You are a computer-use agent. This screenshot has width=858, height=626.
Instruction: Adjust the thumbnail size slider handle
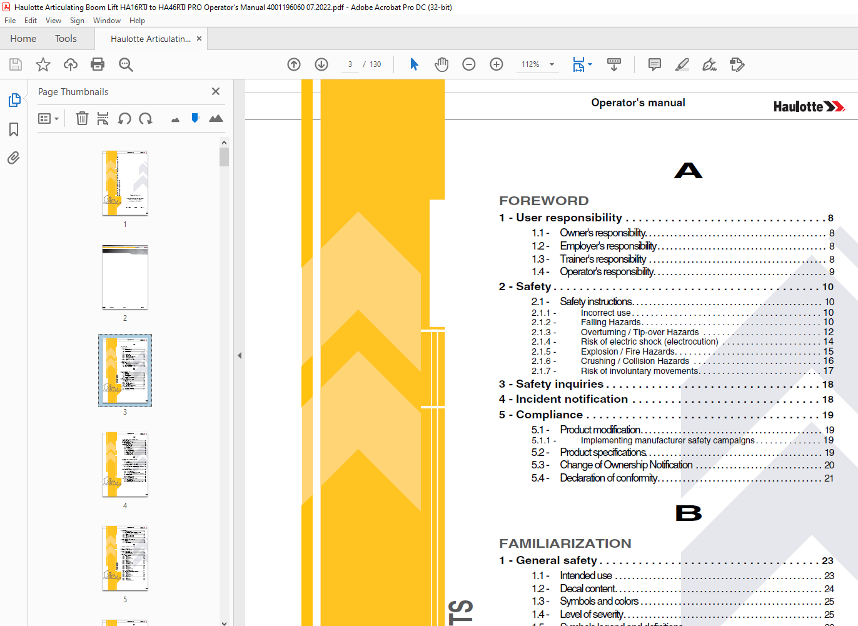click(195, 118)
